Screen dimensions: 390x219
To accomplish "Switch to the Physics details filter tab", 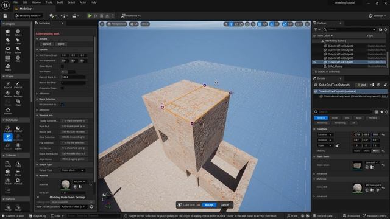I will tap(372, 118).
